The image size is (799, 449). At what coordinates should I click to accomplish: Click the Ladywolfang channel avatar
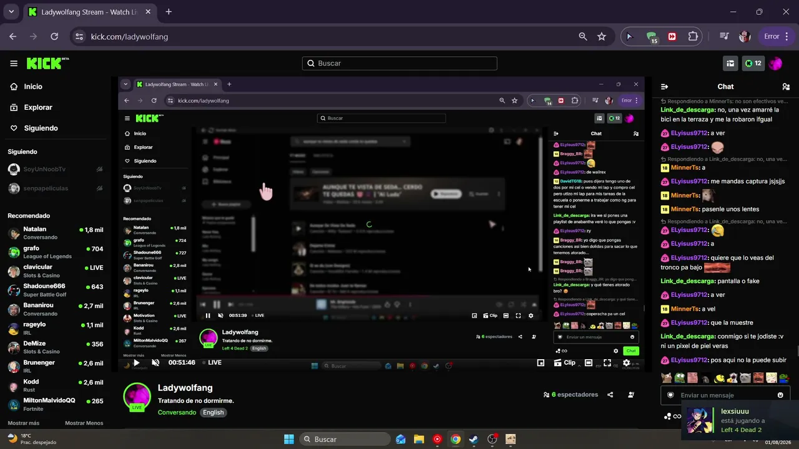coord(137,397)
